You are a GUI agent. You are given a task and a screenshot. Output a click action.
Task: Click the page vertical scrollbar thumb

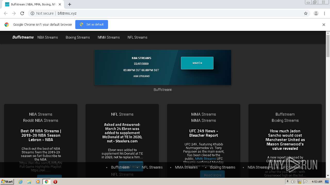[328, 46]
